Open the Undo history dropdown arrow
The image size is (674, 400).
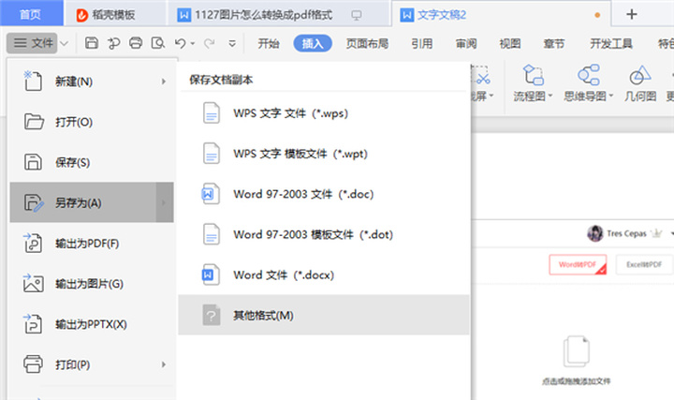tap(193, 43)
